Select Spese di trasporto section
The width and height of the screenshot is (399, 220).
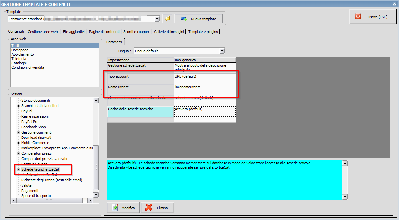pyautogui.click(x=36, y=196)
